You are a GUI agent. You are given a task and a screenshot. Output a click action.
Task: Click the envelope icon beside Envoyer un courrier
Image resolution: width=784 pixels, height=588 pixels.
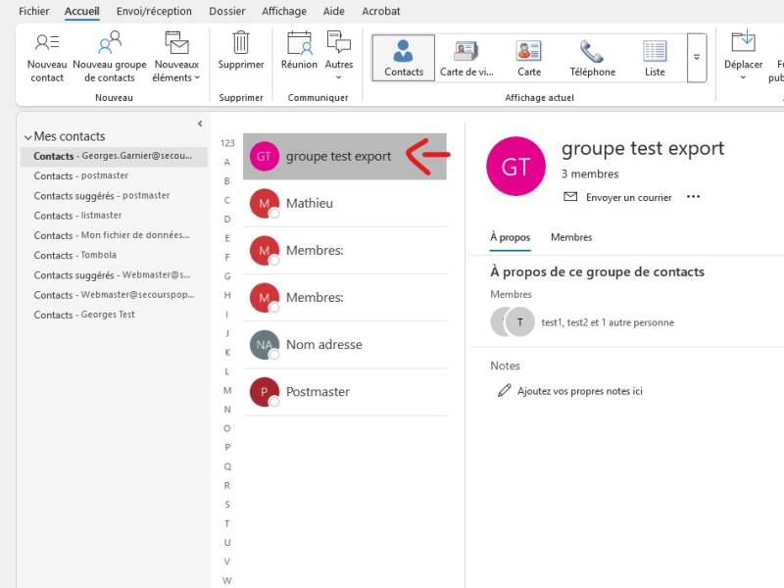[570, 197]
